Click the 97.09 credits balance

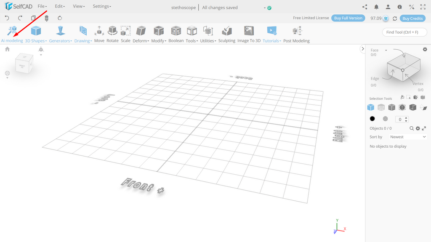[x=376, y=19]
